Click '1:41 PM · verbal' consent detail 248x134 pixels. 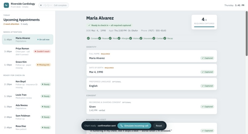(97, 110)
